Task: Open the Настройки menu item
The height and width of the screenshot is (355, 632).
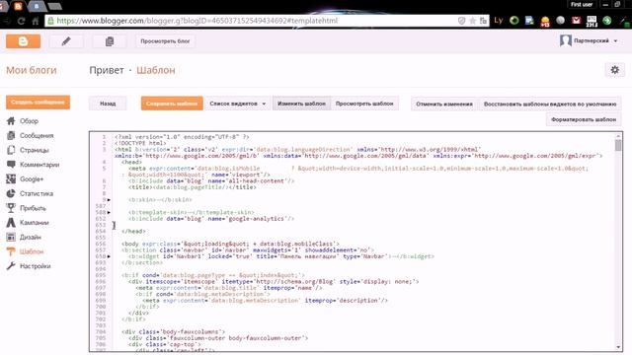Action: coord(36,266)
